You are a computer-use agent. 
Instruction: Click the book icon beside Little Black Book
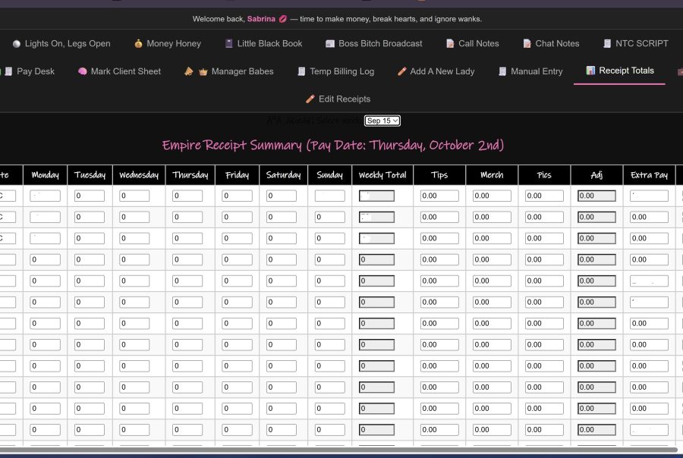click(229, 44)
